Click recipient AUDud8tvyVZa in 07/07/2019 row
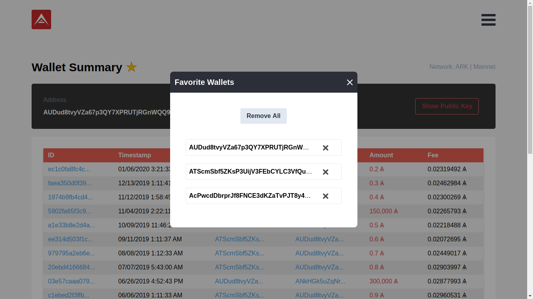This screenshot has height=299, width=533. pyautogui.click(x=320, y=267)
